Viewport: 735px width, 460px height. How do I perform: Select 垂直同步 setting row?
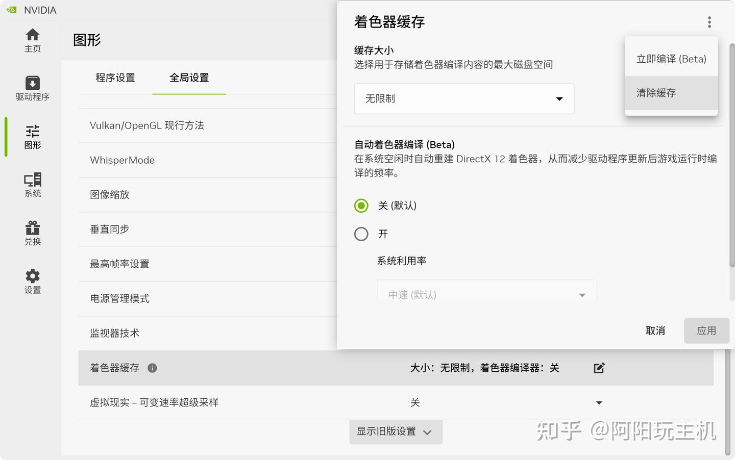208,229
